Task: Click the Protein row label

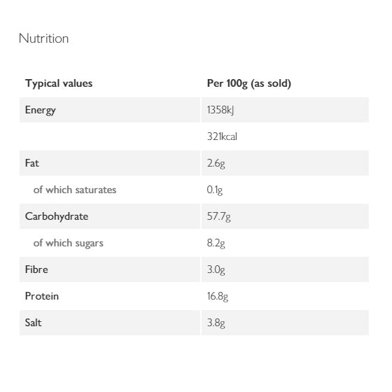Action: click(x=42, y=296)
